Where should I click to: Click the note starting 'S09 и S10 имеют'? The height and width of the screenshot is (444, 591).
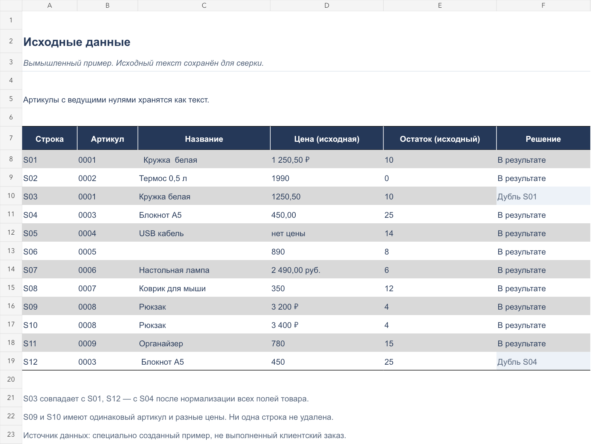click(x=178, y=417)
